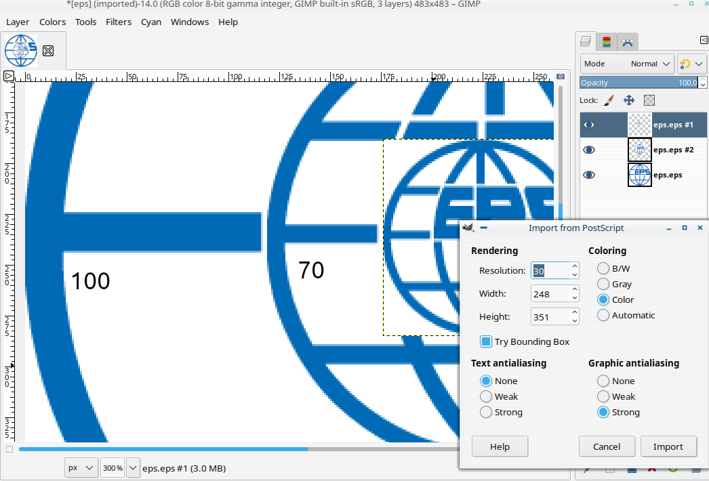
Task: Select the eps.eps #2 layer name
Action: [x=673, y=150]
